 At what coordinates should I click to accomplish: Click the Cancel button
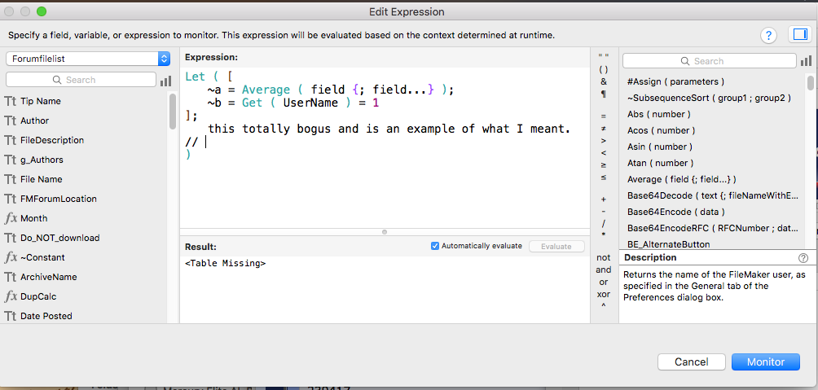pyautogui.click(x=691, y=362)
